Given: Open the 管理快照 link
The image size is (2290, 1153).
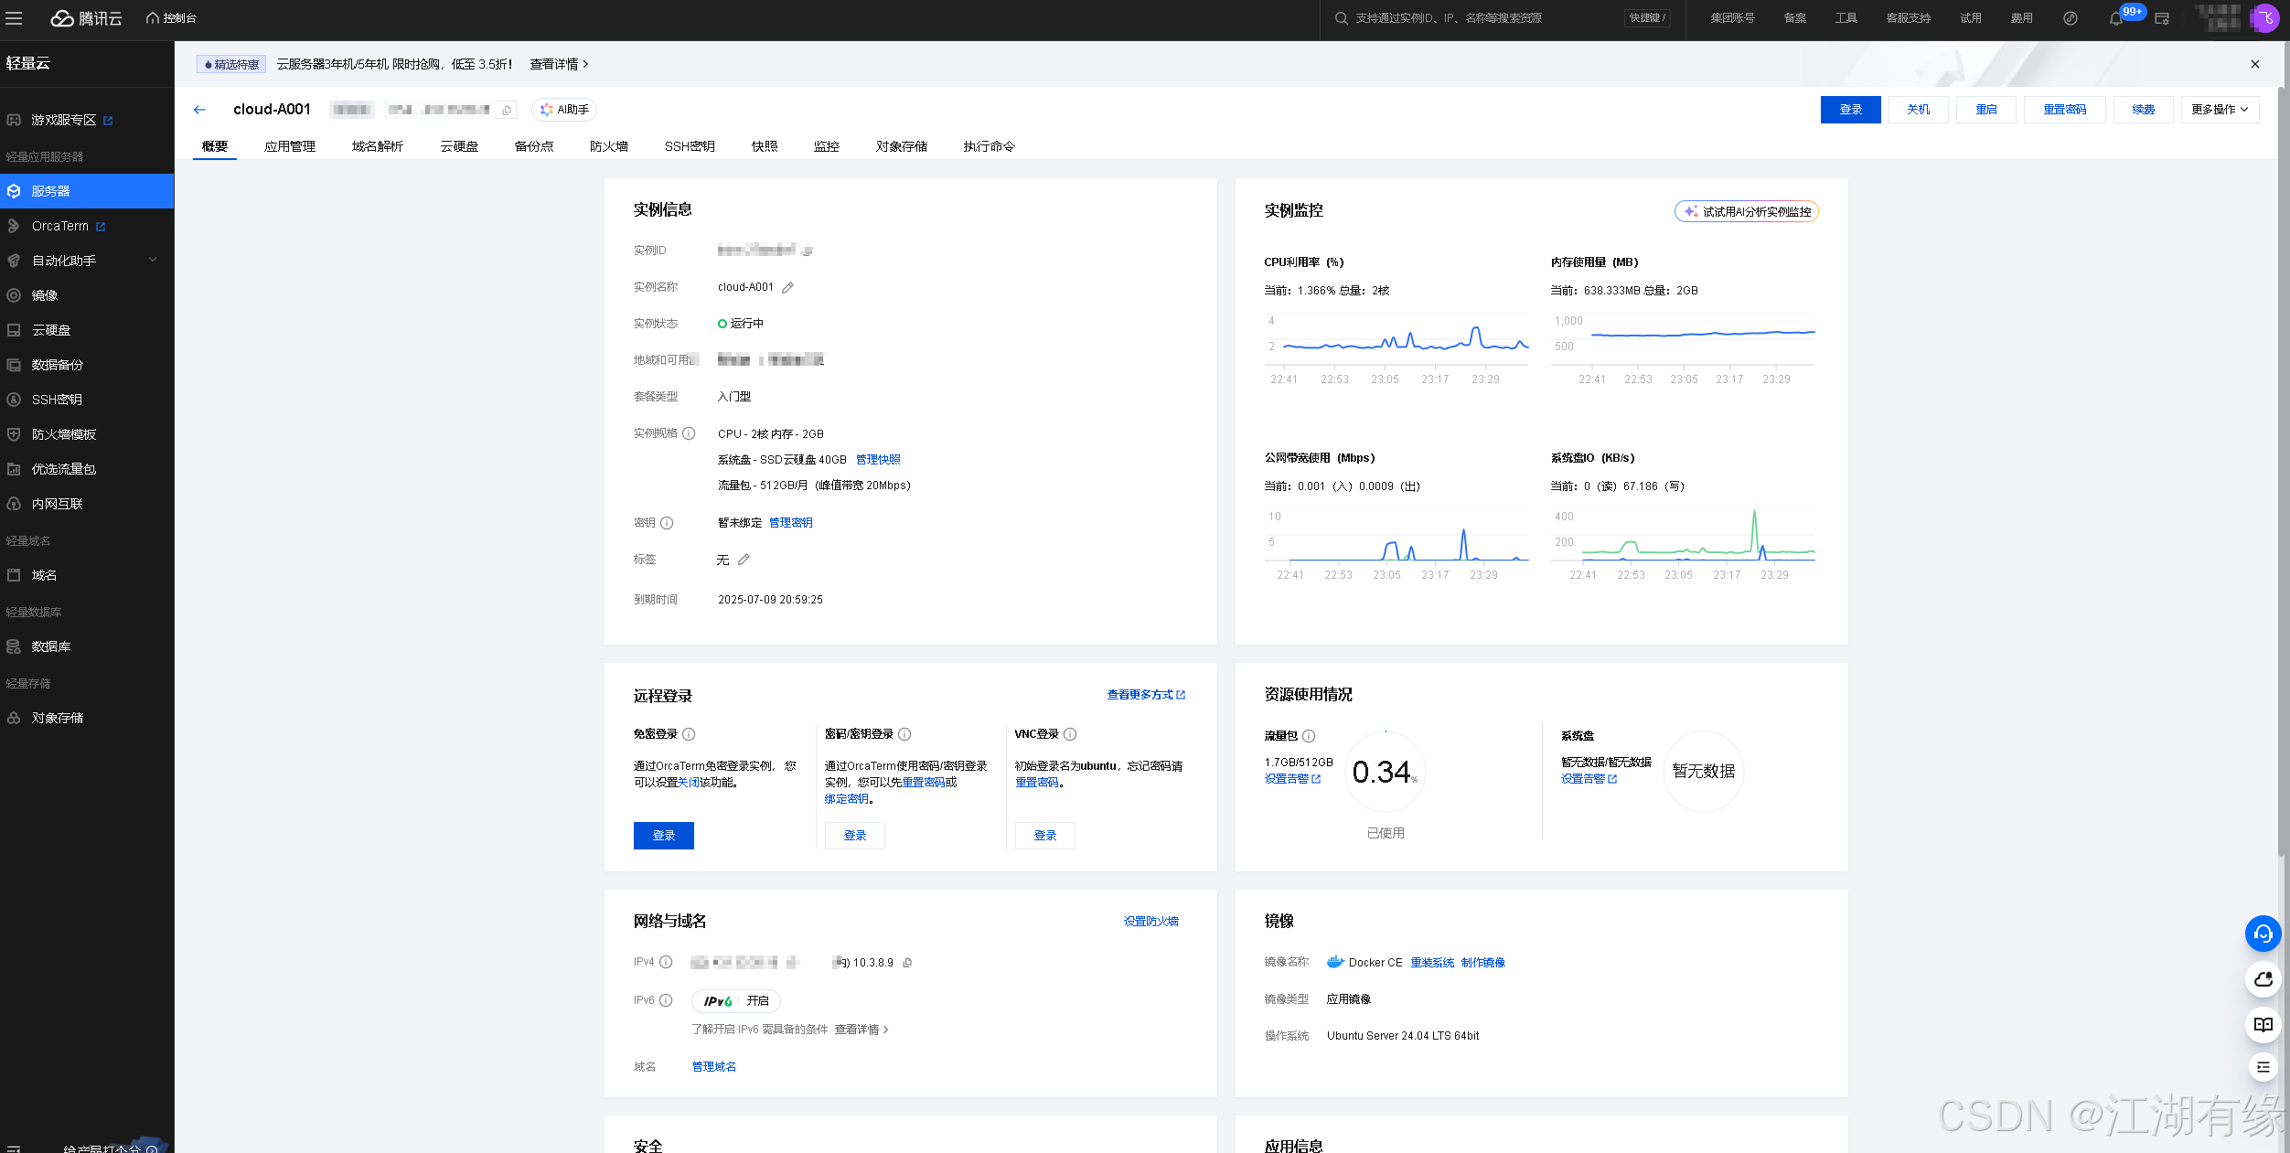Looking at the screenshot, I should [x=878, y=460].
